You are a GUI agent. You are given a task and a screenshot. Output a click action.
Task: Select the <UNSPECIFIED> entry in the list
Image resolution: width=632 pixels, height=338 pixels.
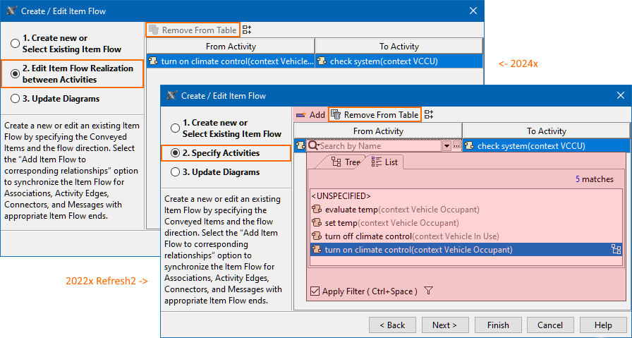click(x=341, y=196)
